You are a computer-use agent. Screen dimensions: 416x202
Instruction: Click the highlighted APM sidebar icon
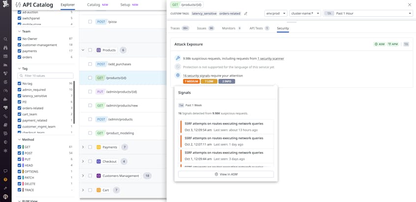(x=5, y=107)
